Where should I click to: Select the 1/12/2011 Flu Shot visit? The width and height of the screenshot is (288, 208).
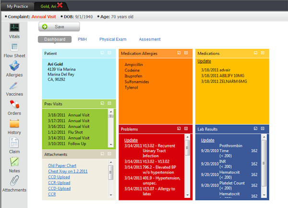click(x=65, y=132)
